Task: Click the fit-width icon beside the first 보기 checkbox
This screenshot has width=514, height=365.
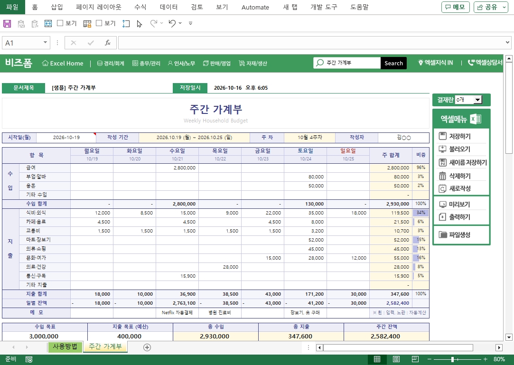Action: (48, 23)
